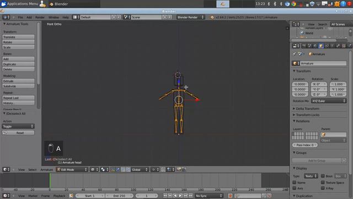Click the properties editor type icon
This screenshot has height=199, width=353.
(x=296, y=46)
